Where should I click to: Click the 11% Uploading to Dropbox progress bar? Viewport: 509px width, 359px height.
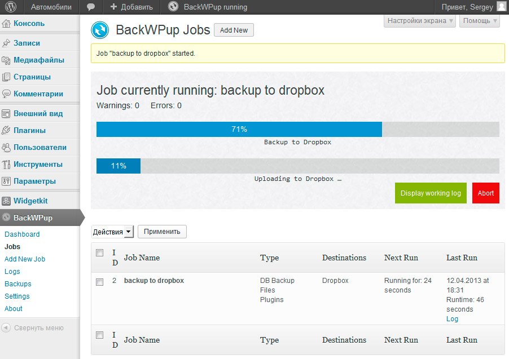point(298,166)
